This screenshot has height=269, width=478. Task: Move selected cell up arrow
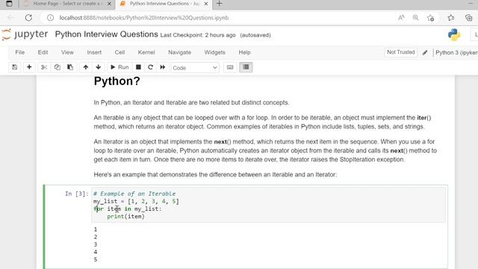point(86,67)
